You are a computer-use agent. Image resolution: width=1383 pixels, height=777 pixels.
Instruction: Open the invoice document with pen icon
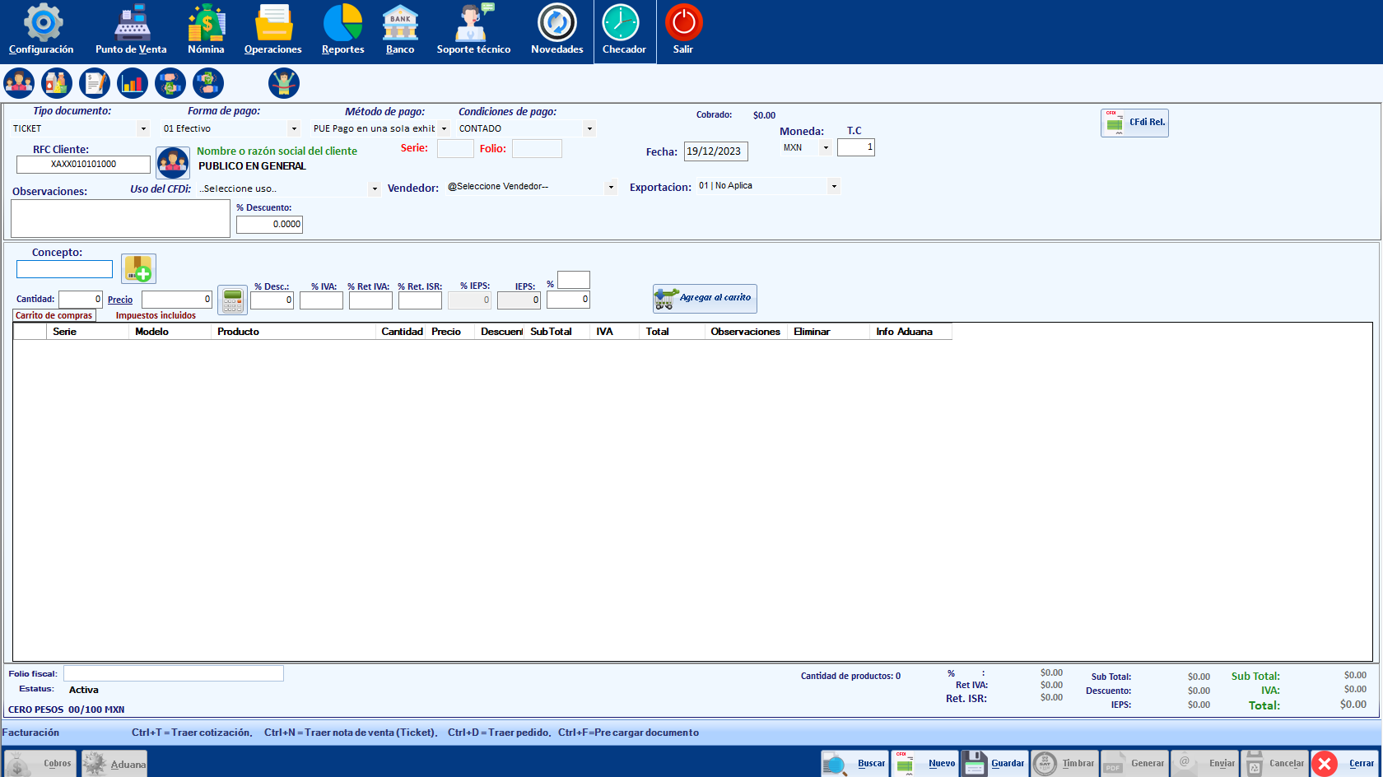pos(95,83)
